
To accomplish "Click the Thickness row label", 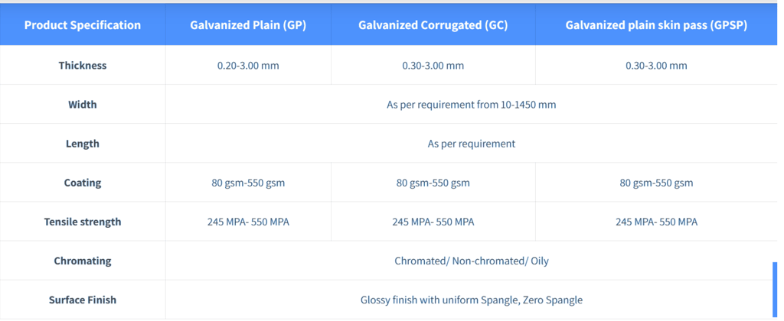I will pyautogui.click(x=83, y=66).
